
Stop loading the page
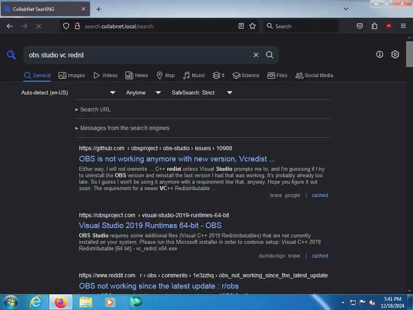point(39,26)
